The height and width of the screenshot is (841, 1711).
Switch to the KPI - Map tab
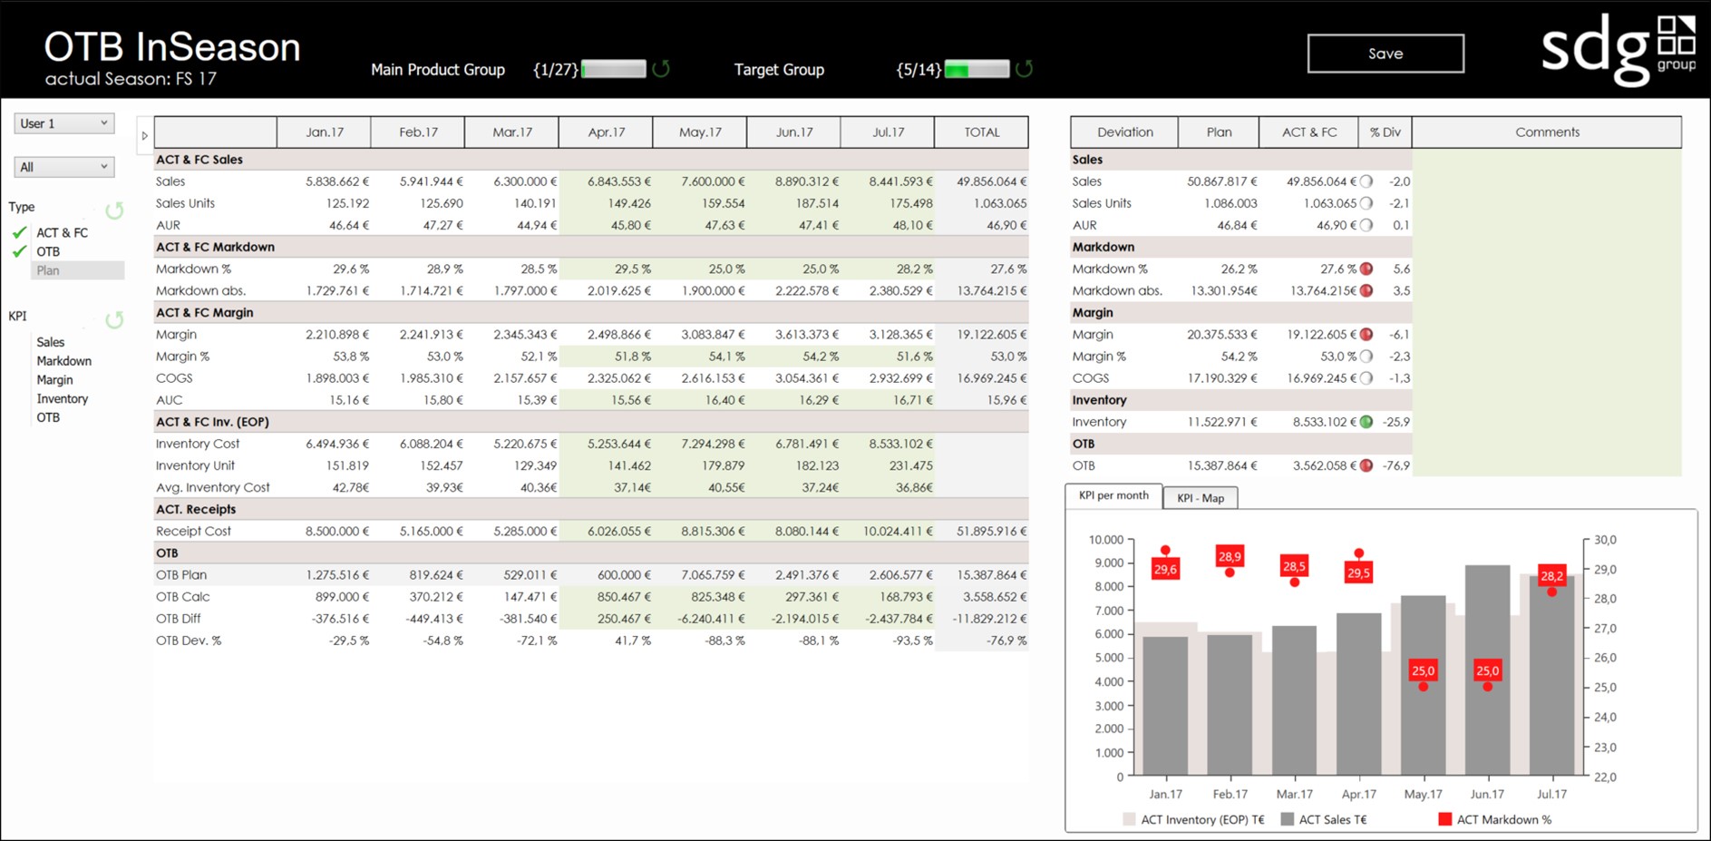pos(1201,498)
